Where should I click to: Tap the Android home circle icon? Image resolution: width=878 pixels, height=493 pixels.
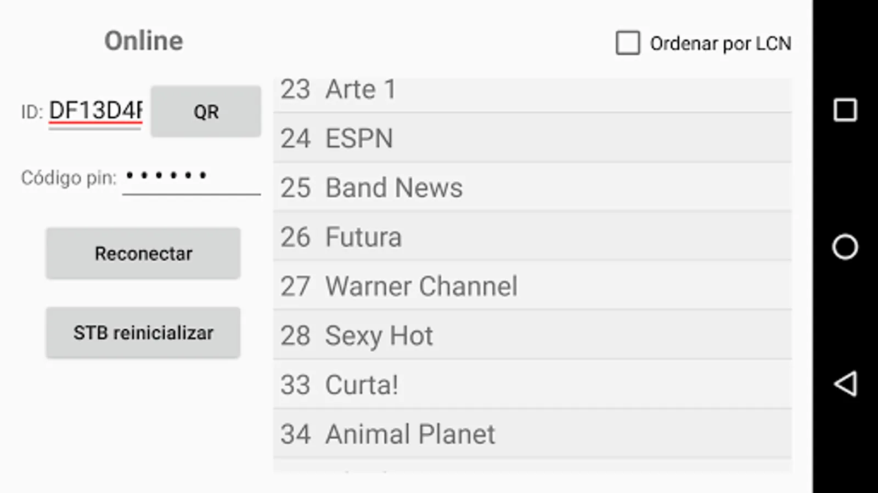845,246
